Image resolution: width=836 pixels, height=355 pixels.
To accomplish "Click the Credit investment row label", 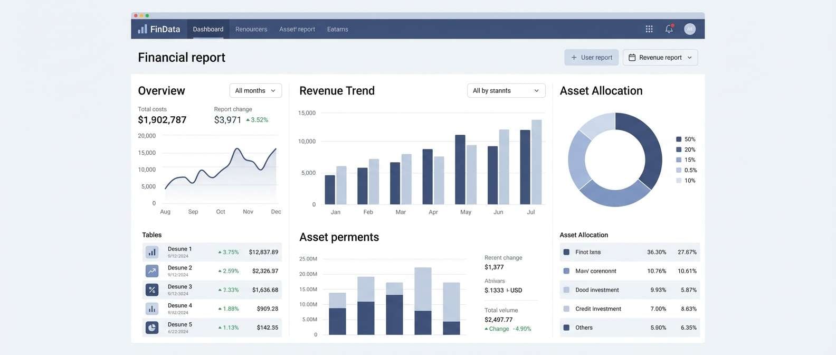I will click(598, 309).
